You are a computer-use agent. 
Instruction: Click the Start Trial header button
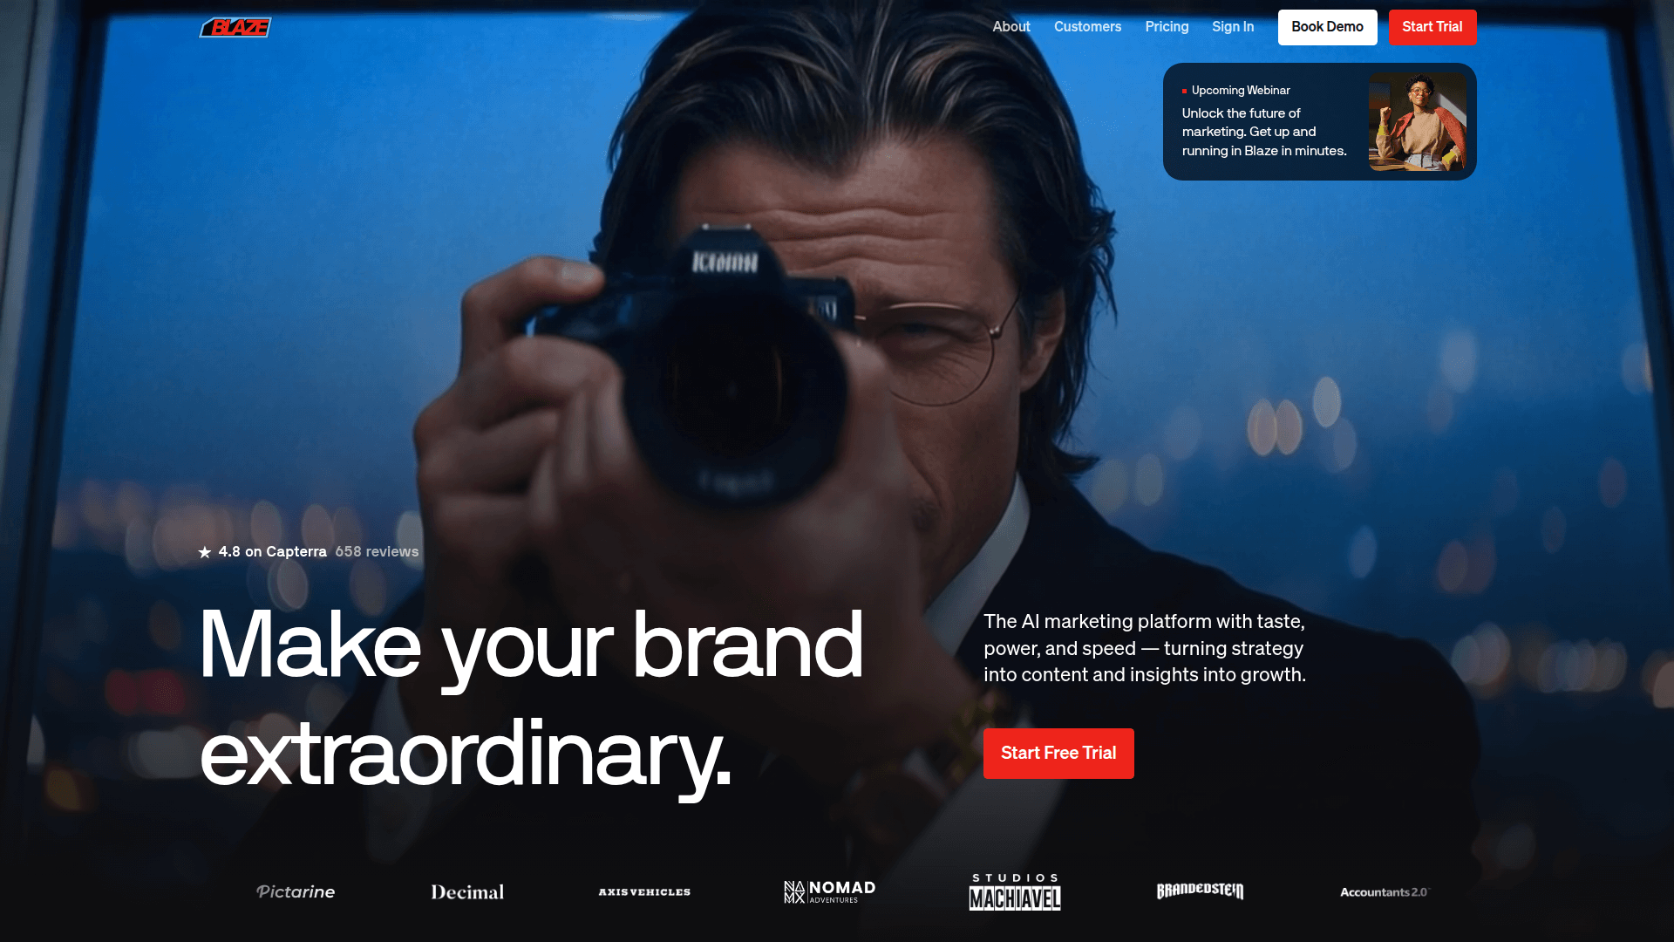1432,27
